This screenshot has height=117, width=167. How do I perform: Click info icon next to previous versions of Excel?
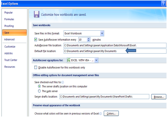click(101, 114)
